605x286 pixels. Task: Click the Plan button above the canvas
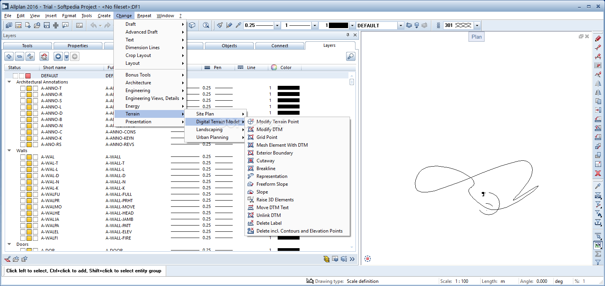pyautogui.click(x=477, y=37)
